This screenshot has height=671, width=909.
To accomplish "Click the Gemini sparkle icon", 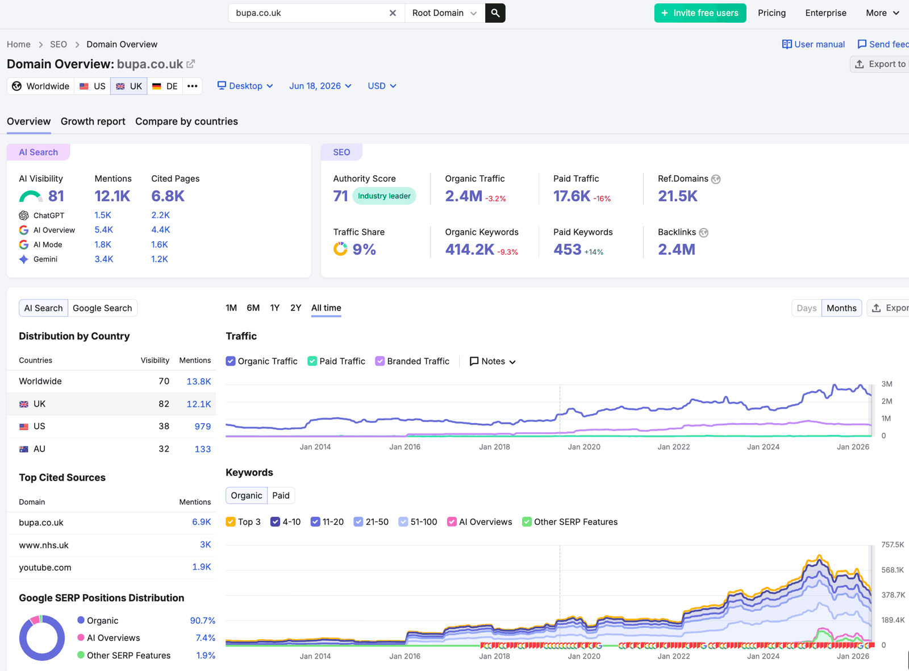I will click(x=24, y=259).
